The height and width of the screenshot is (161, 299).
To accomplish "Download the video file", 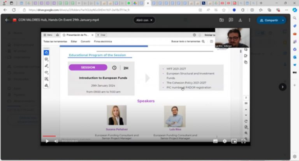I will click(x=240, y=20).
